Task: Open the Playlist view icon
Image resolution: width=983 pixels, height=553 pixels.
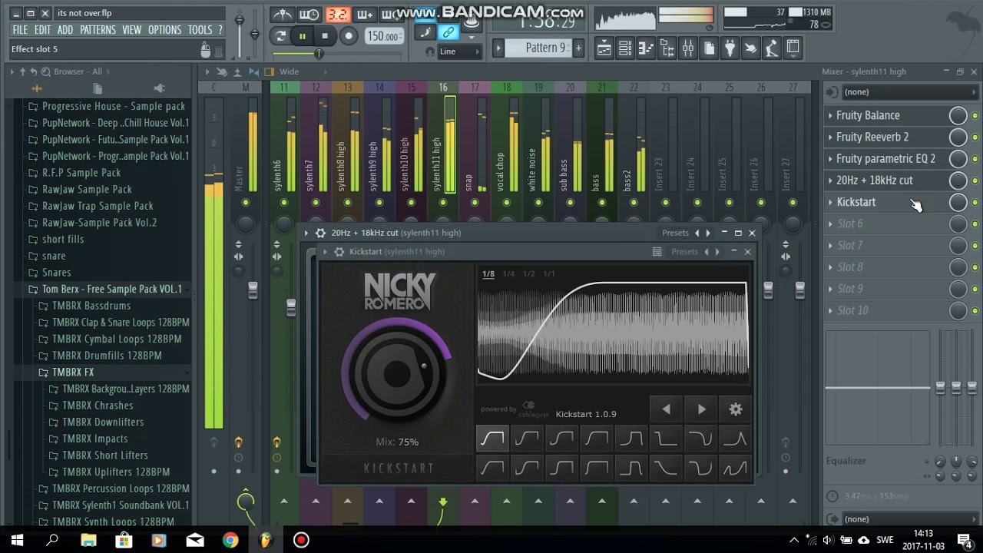Action: point(604,48)
